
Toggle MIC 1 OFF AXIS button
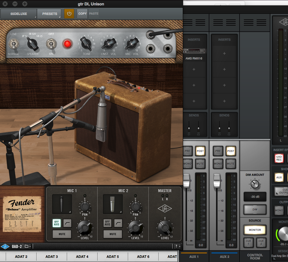tap(57, 223)
